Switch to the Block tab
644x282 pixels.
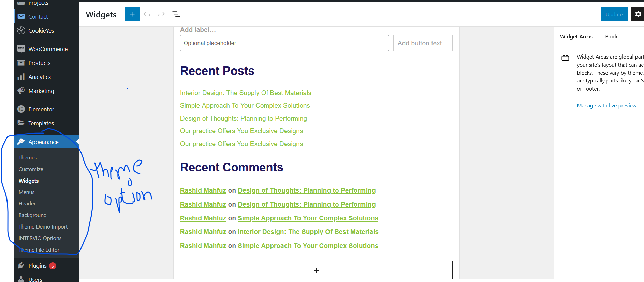click(x=611, y=36)
